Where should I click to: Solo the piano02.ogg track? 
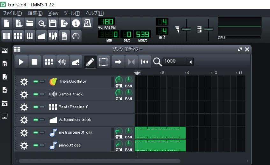42,145
